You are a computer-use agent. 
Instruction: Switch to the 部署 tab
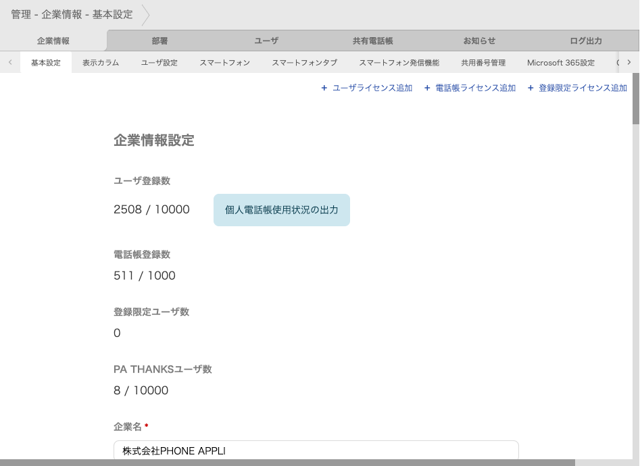tap(159, 41)
